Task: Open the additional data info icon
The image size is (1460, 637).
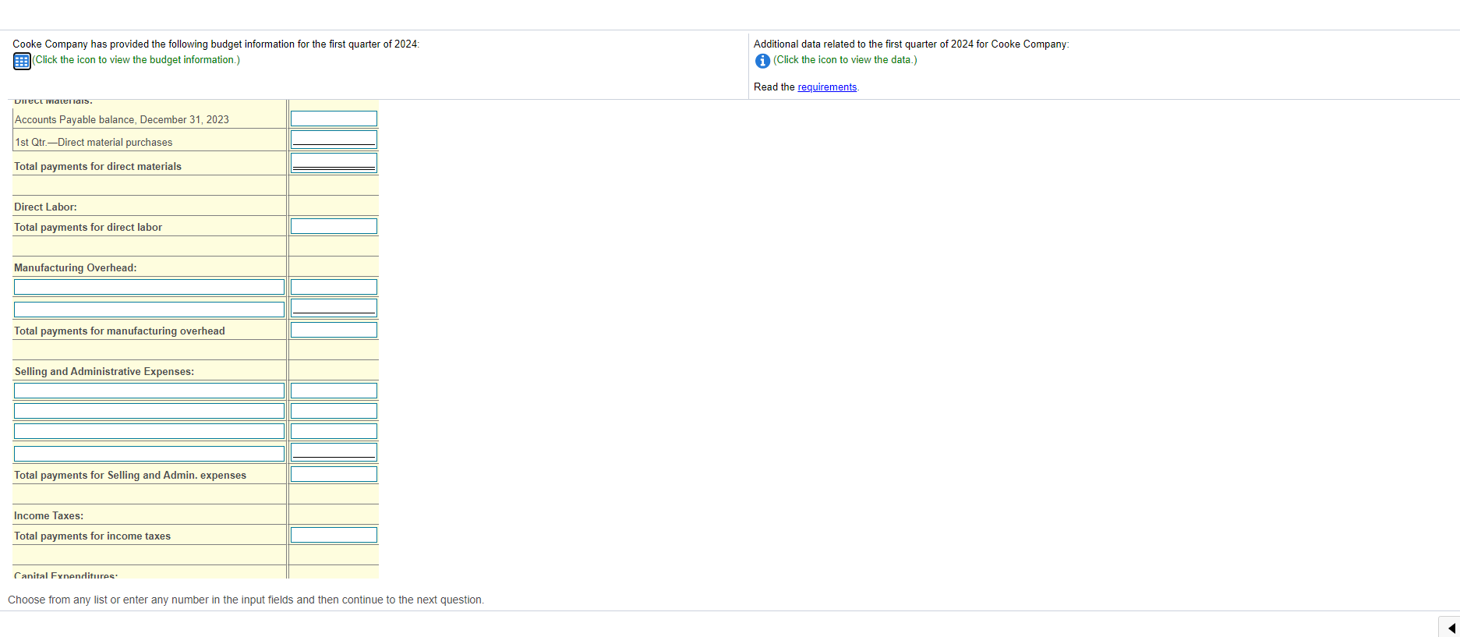Action: 762,61
